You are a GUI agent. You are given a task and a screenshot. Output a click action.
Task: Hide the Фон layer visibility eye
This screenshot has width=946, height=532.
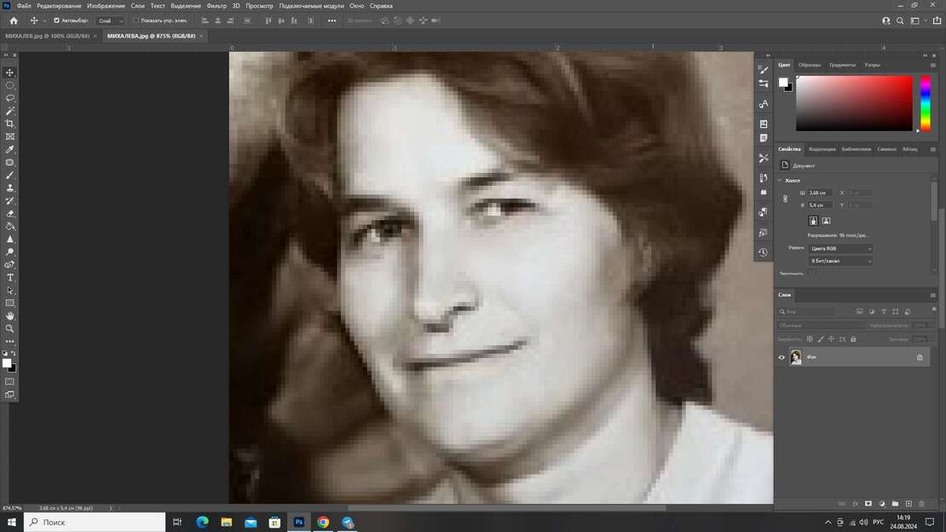click(782, 357)
